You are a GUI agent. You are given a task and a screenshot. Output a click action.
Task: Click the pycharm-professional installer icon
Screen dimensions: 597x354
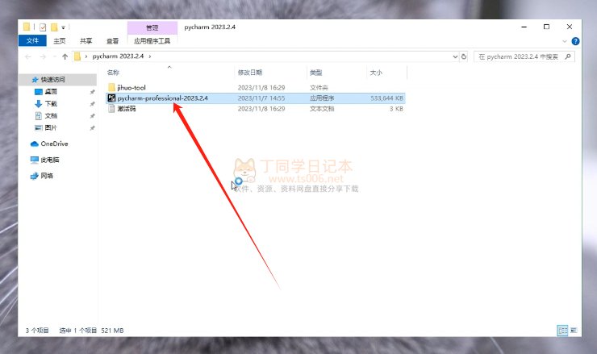(x=111, y=98)
